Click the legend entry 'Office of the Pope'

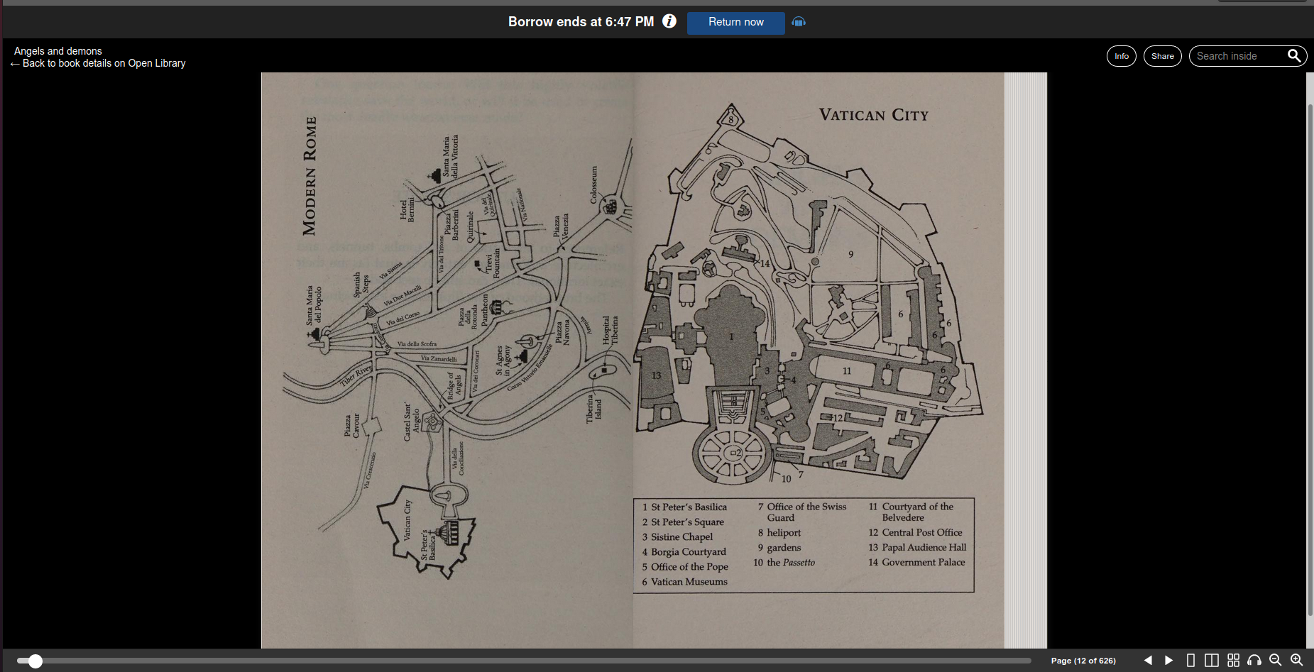[x=689, y=567]
